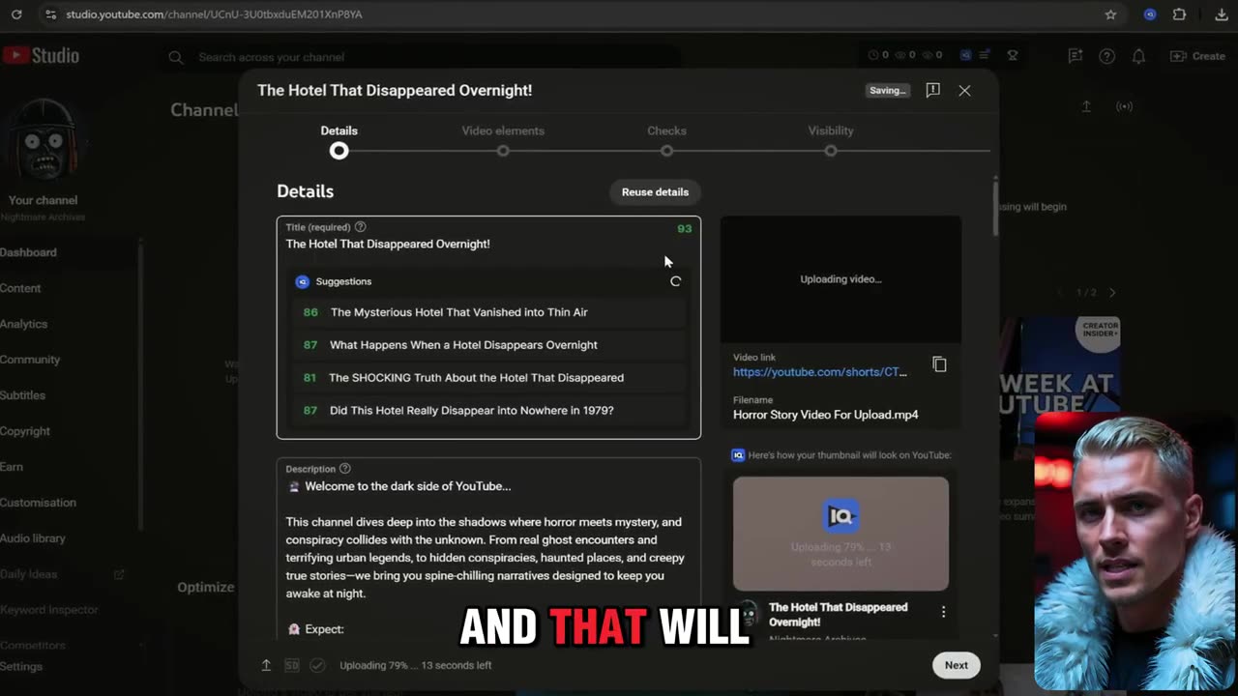Refresh the title suggestions

pos(675,281)
